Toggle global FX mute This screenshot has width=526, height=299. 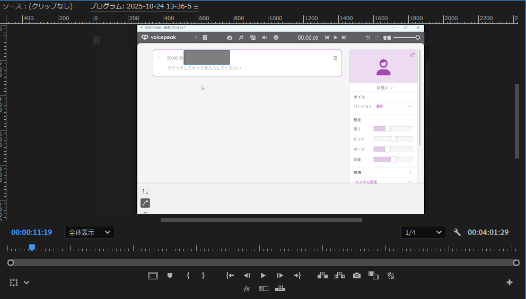247,288
